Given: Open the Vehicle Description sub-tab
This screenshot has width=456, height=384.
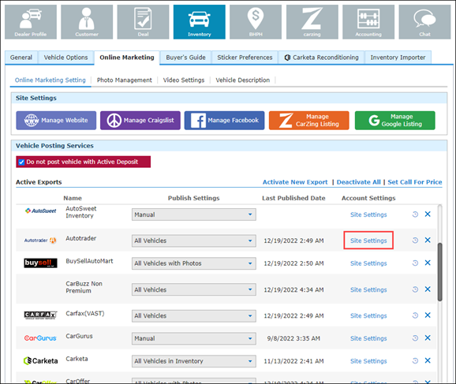Looking at the screenshot, I should pyautogui.click(x=242, y=80).
